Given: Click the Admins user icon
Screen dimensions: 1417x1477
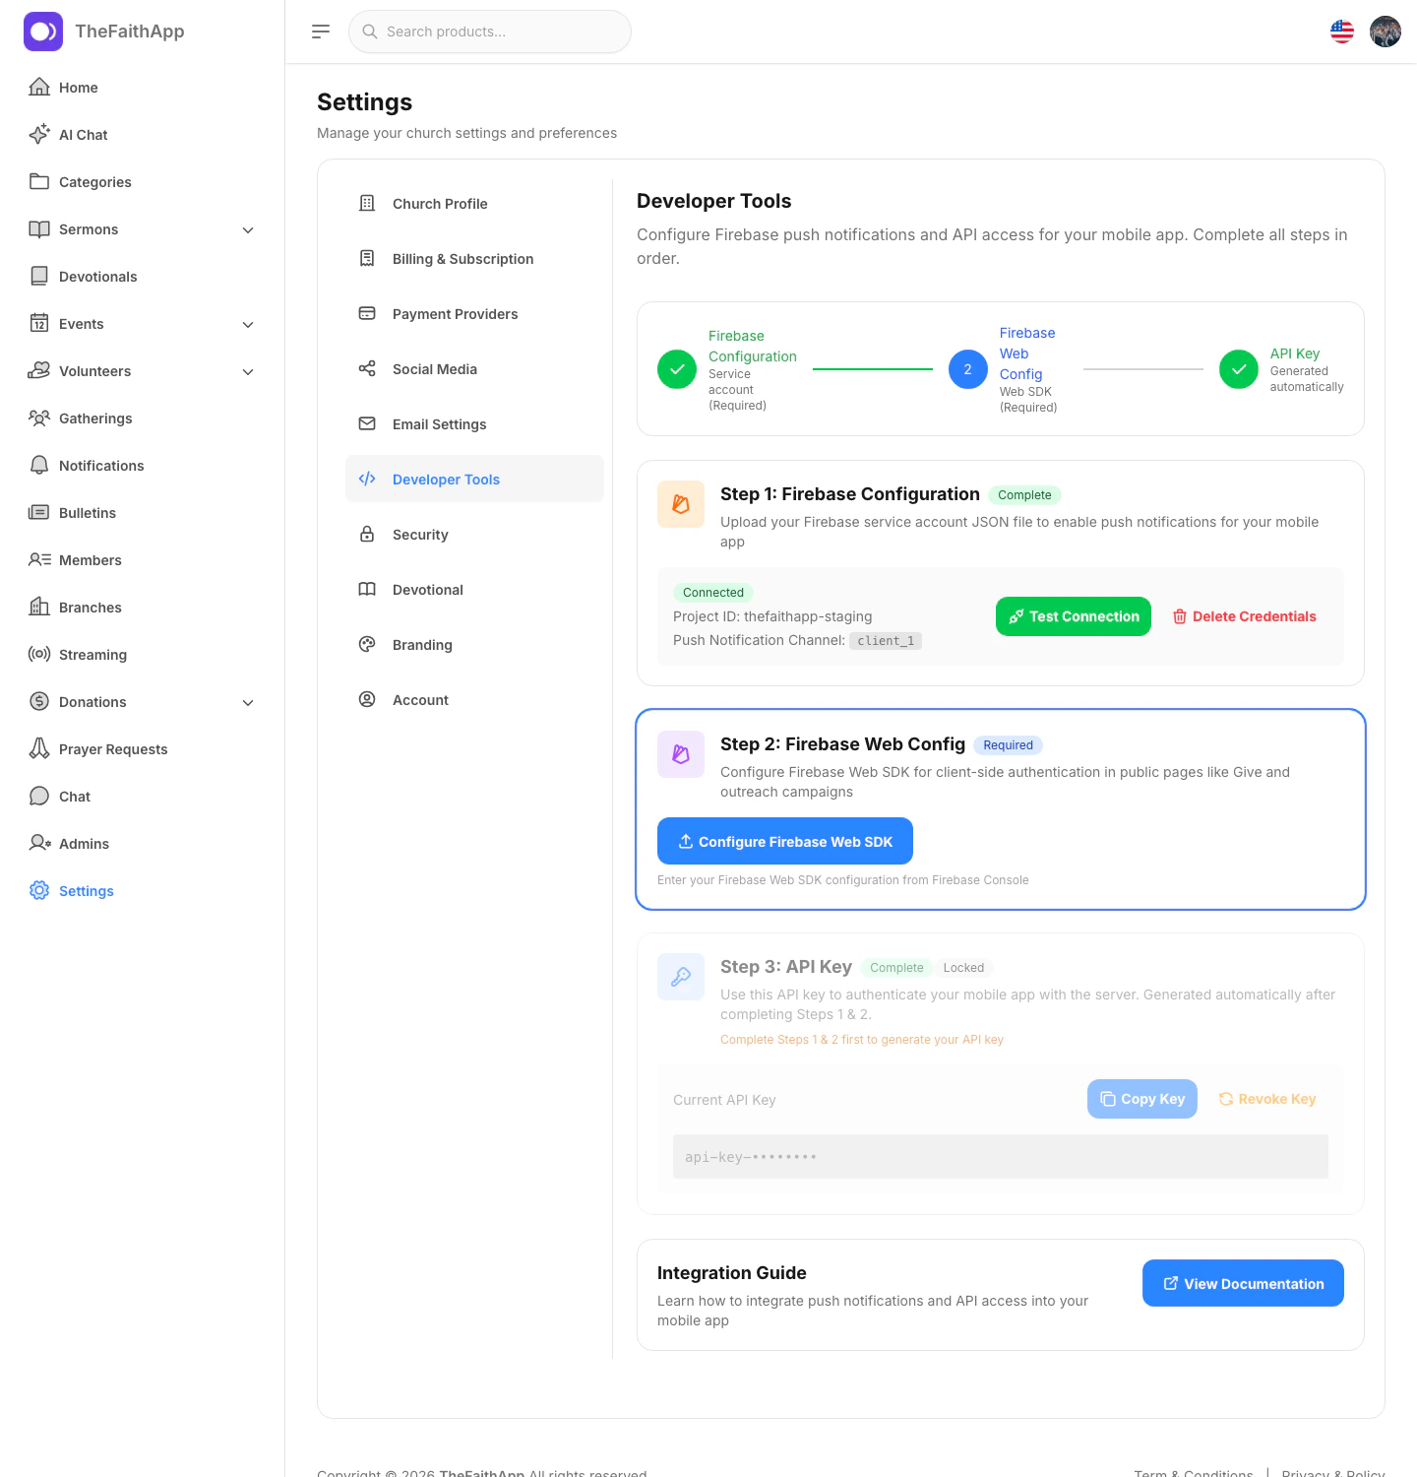Looking at the screenshot, I should pos(39,843).
